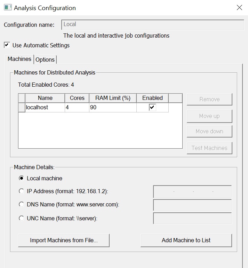Disable the localhost Enabled checkbox

click(x=152, y=108)
